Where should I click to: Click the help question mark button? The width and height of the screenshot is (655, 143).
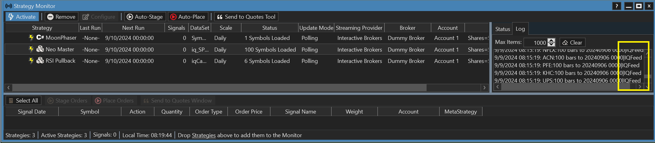[616, 6]
